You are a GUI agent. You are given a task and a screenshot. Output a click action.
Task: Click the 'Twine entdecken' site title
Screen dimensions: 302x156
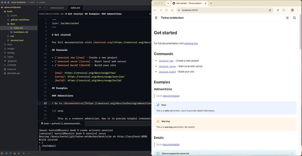coord(172,18)
